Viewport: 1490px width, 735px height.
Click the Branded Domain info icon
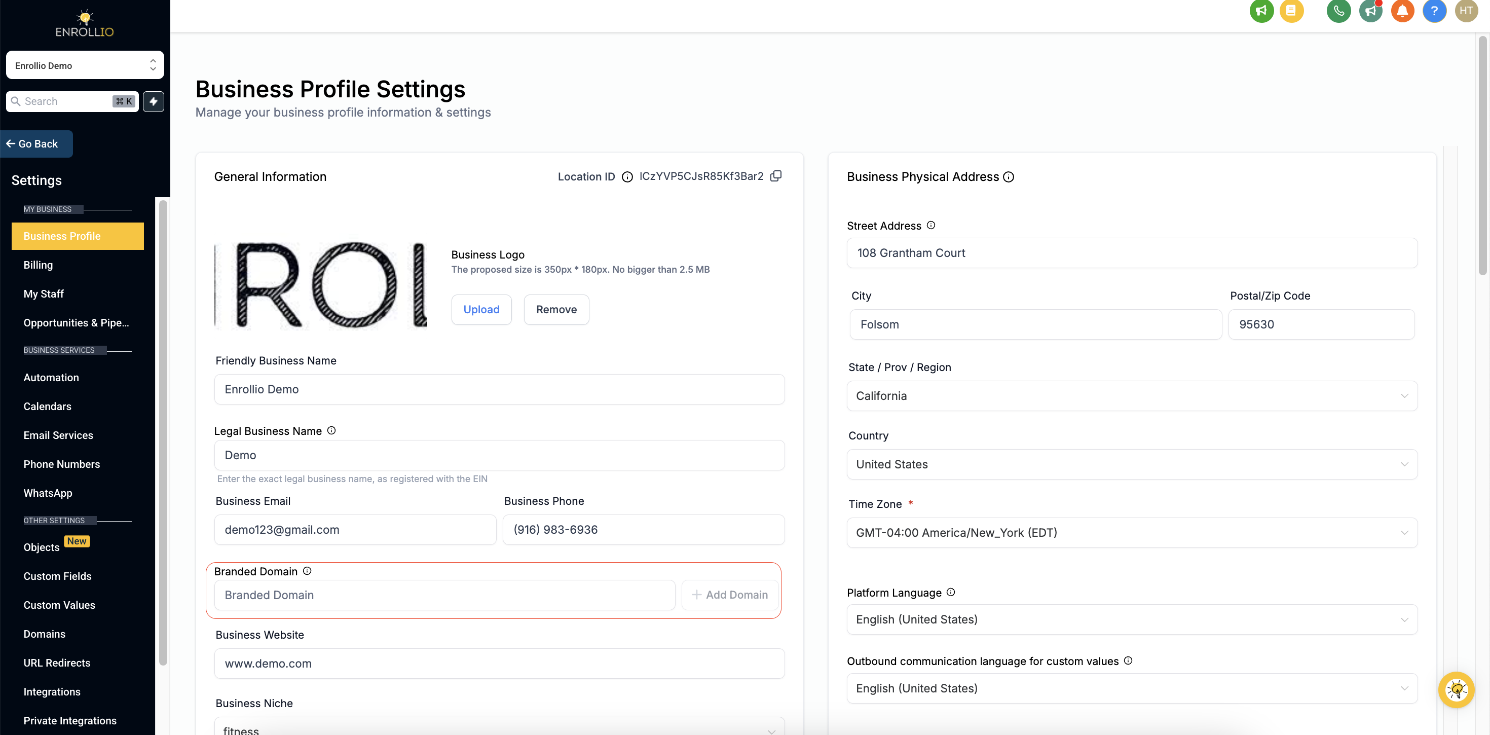(x=307, y=571)
